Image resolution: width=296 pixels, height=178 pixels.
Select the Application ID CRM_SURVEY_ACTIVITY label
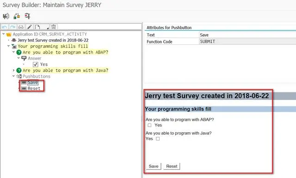pos(50,34)
